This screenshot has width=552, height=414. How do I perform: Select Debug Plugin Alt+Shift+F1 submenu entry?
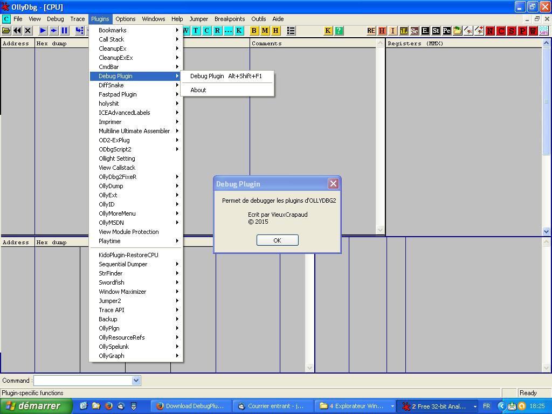click(227, 76)
